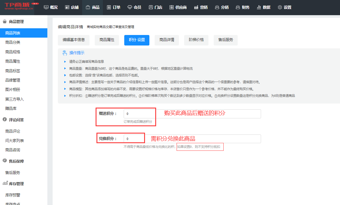The width and height of the screenshot is (340, 205).
Task: Focus the 兑换积分 input box
Action: click(192, 139)
